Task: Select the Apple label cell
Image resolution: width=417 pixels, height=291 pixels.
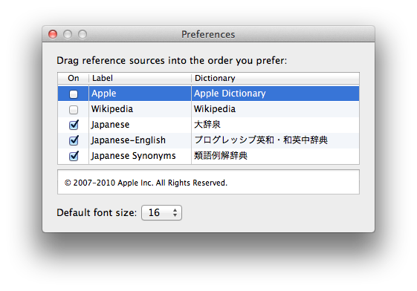Action: tap(140, 94)
